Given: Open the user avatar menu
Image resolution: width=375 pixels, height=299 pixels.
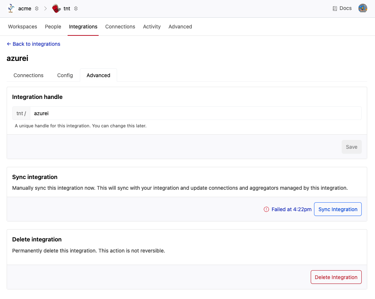Looking at the screenshot, I should [362, 8].
